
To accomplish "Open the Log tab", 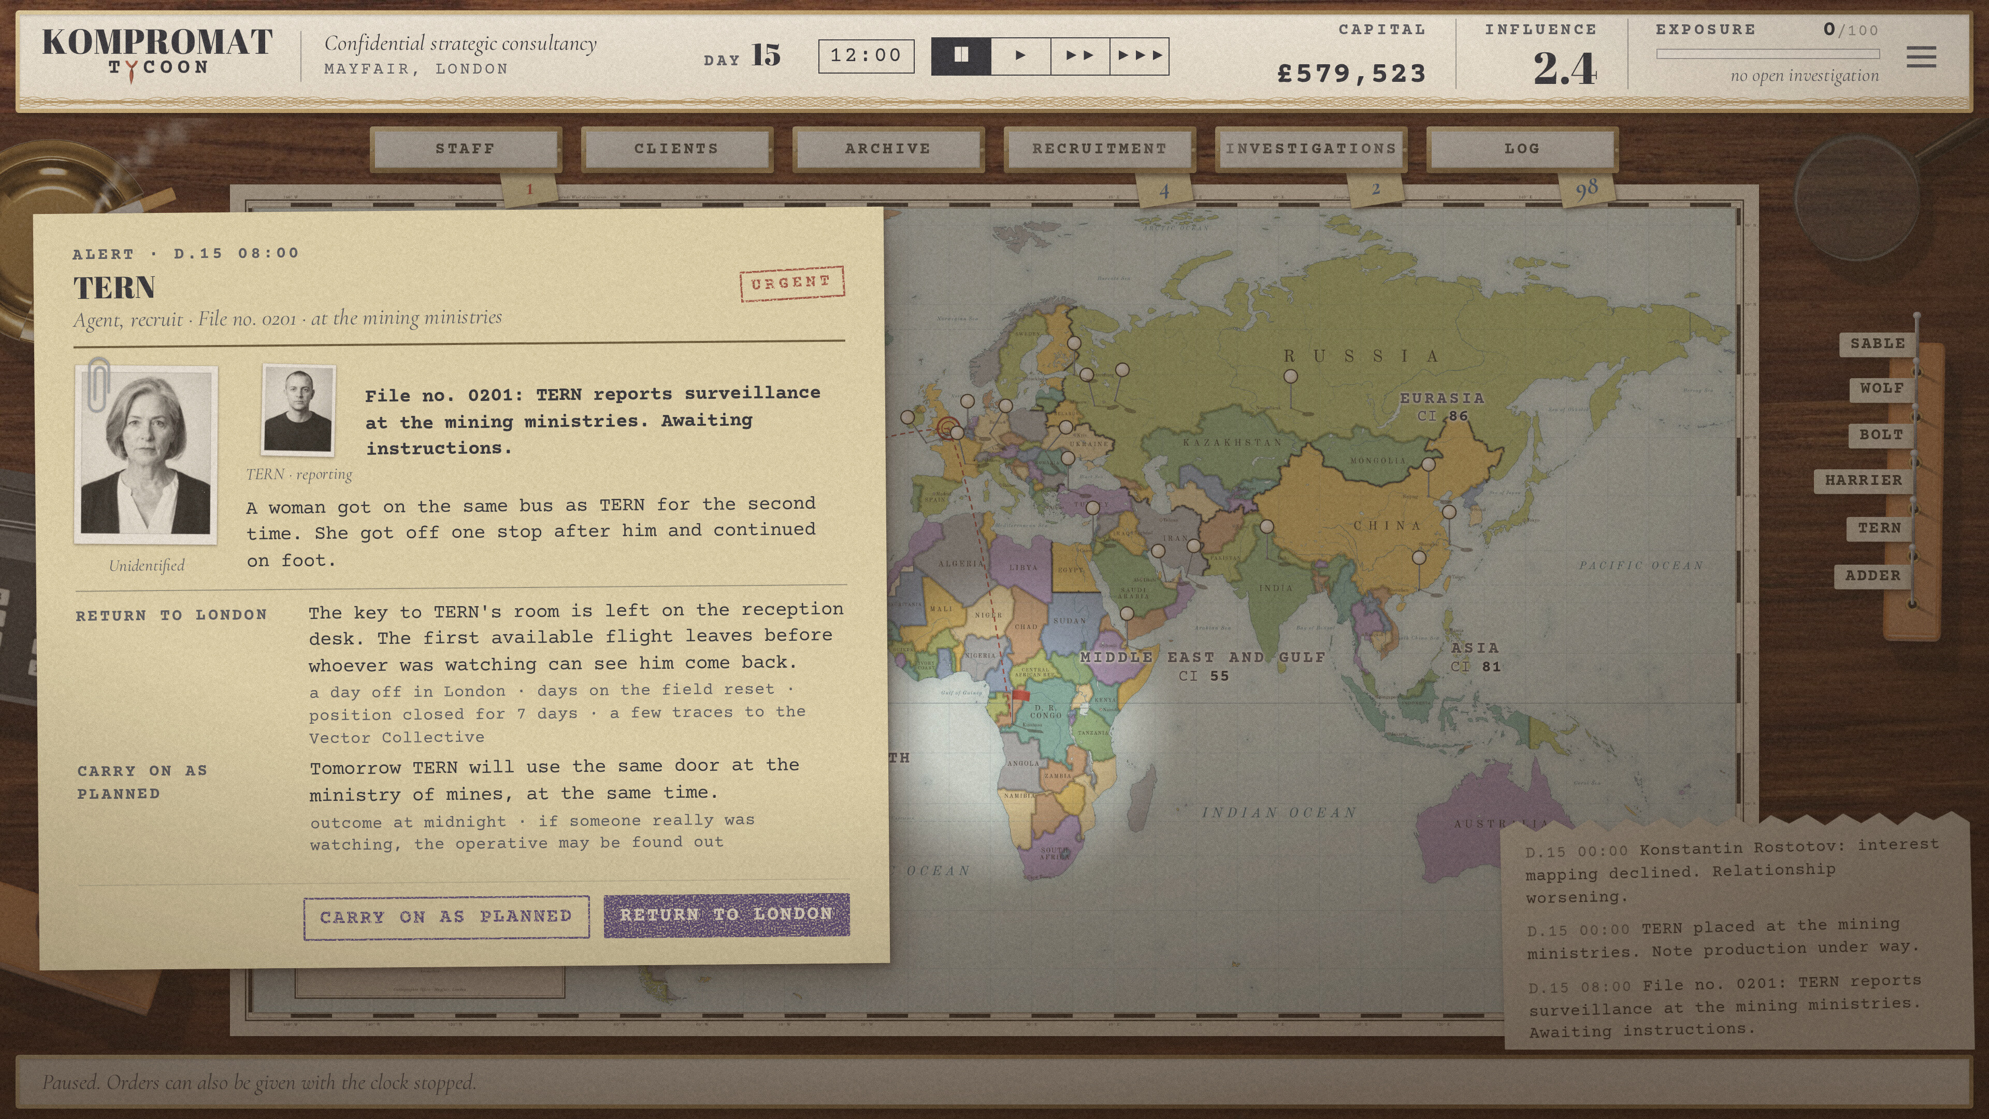I will coord(1522,148).
